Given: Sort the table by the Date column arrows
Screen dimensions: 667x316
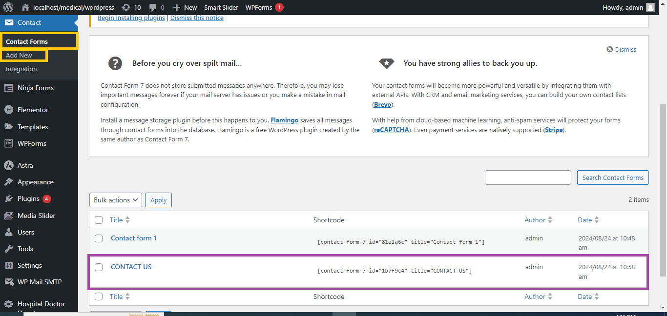Looking at the screenshot, I should 597,220.
